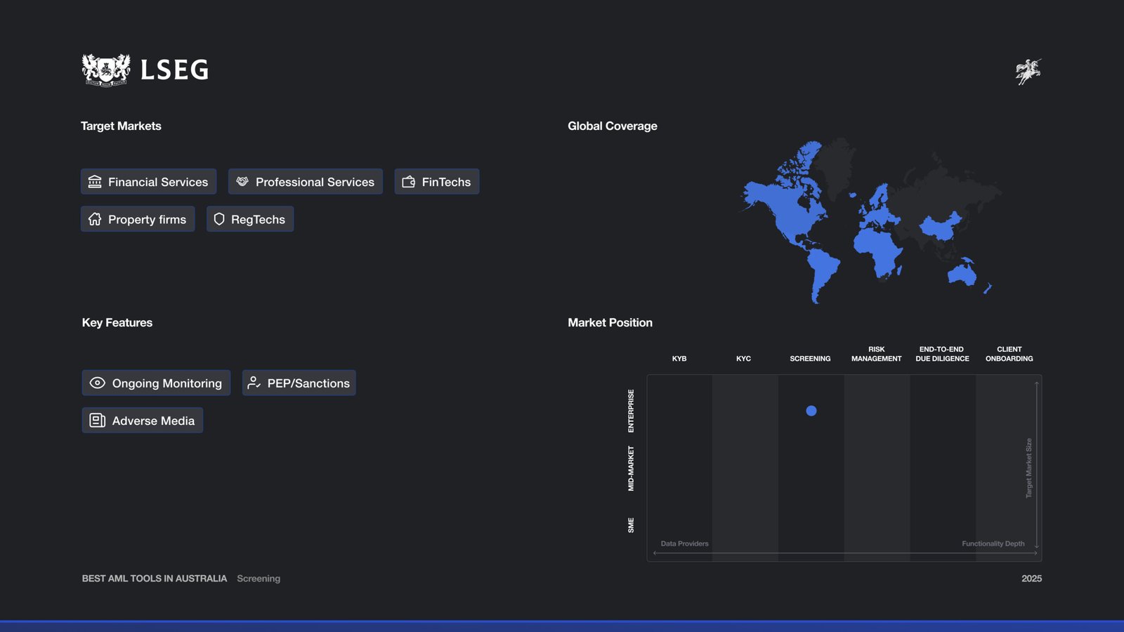Screen dimensions: 1124x632
Task: Click the wallet icon on FinTechs
Action: click(409, 182)
